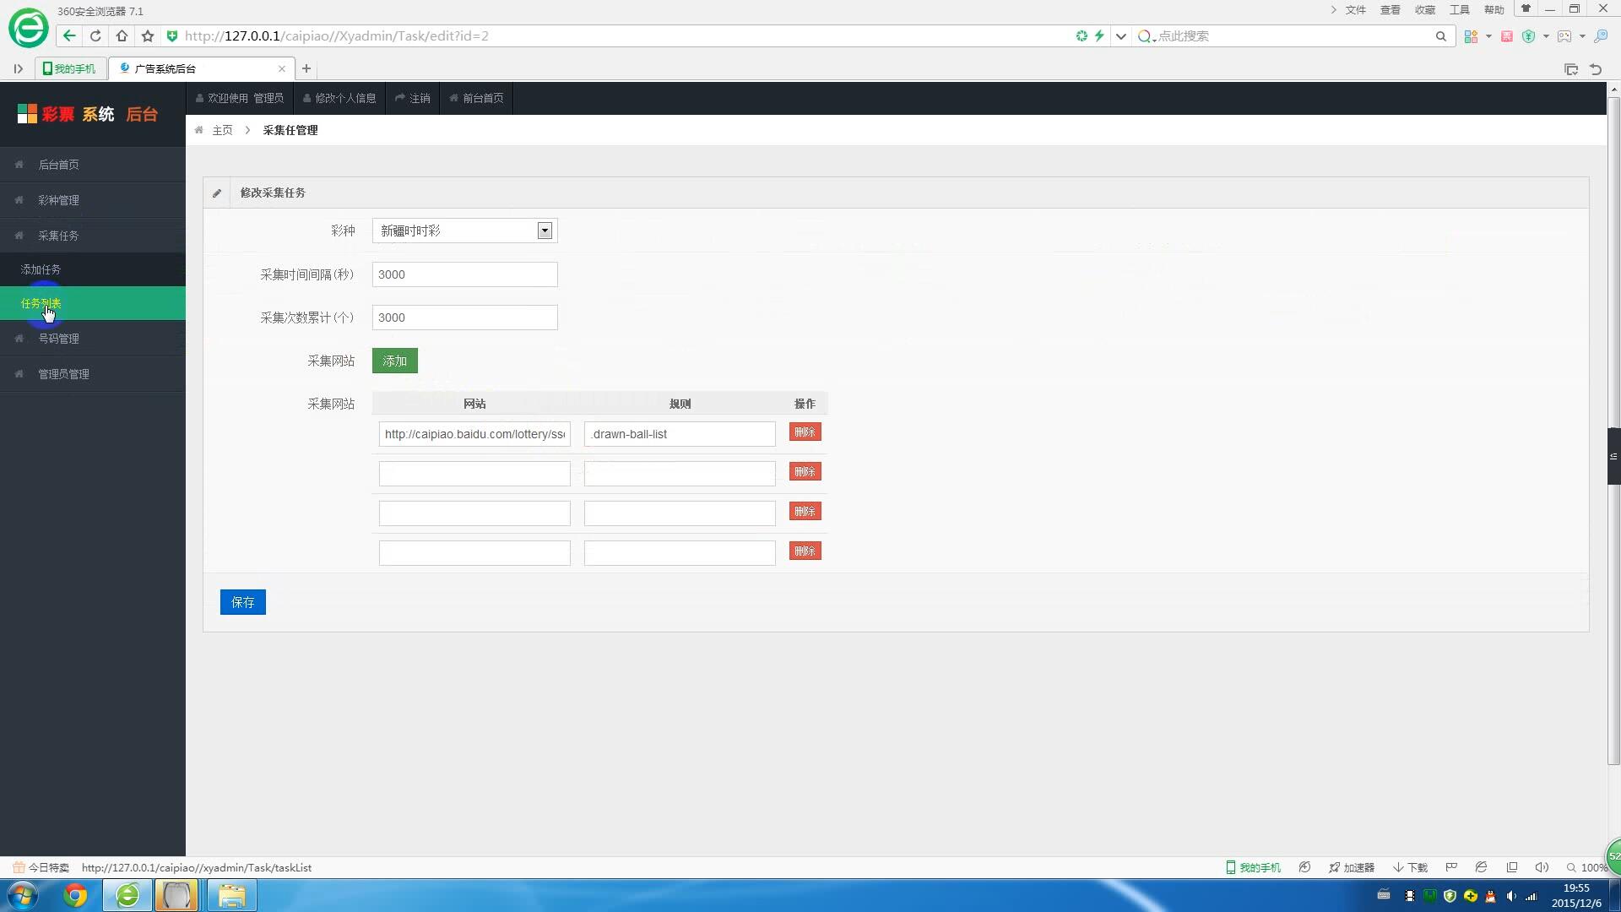Click the sidebar toggle triangle left of tabs
The height and width of the screenshot is (912, 1621).
[18, 68]
